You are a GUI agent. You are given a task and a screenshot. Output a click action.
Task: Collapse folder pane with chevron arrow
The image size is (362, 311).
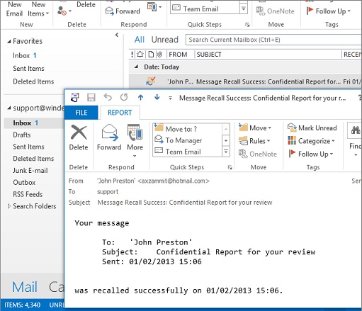(117, 35)
